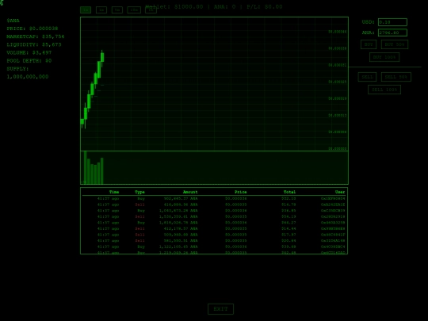Click the tallest volume bar below chart
The width and height of the screenshot is (428, 321).
tap(85, 167)
